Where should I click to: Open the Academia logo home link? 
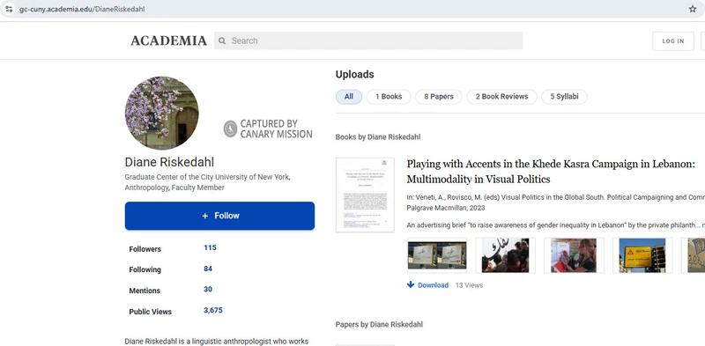pos(168,40)
